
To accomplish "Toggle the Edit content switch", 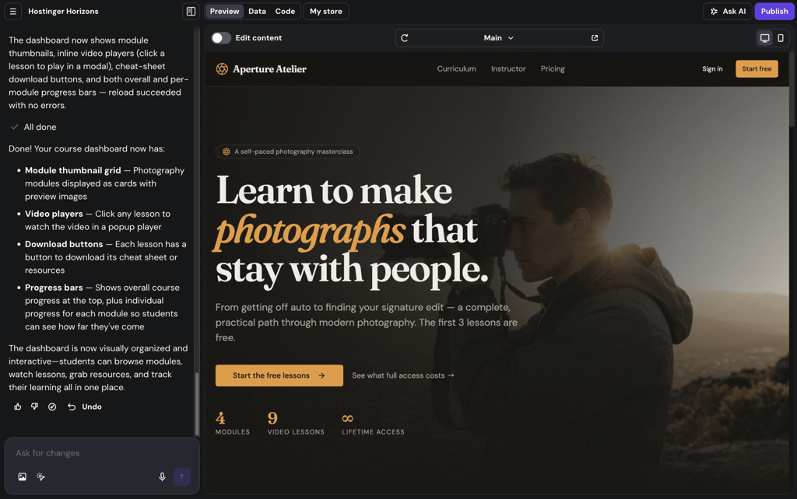I will 221,38.
